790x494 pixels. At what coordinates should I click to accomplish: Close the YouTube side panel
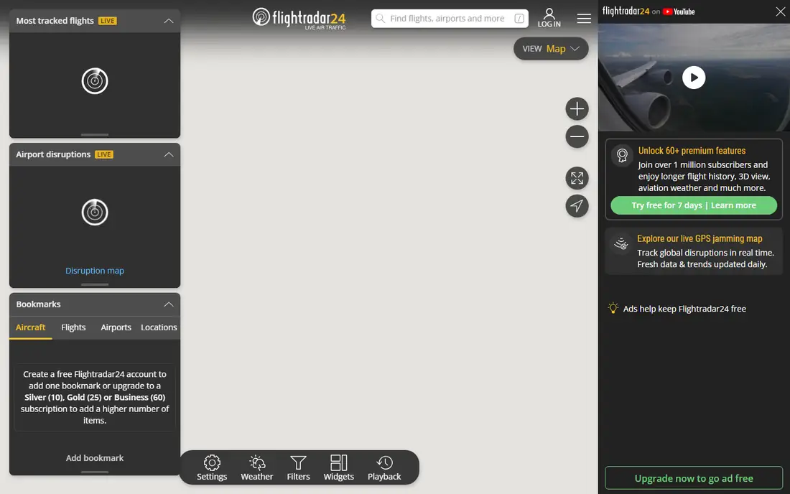[780, 11]
